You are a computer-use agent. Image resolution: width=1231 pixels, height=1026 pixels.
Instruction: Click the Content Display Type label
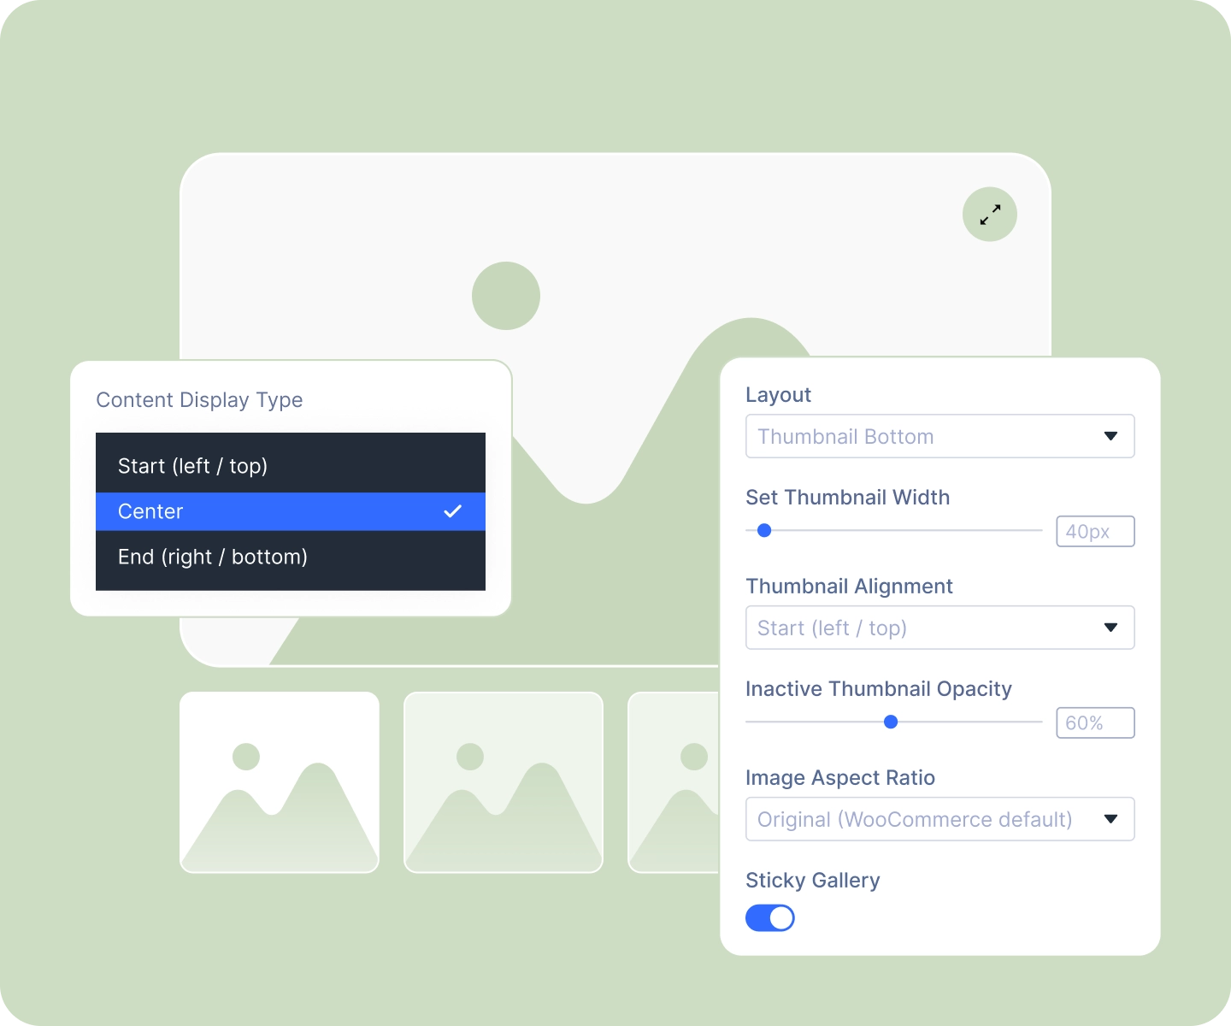pyautogui.click(x=199, y=400)
